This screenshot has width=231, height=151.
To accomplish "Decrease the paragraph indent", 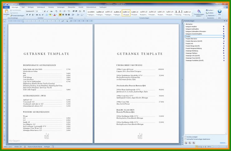I will tap(73, 11).
